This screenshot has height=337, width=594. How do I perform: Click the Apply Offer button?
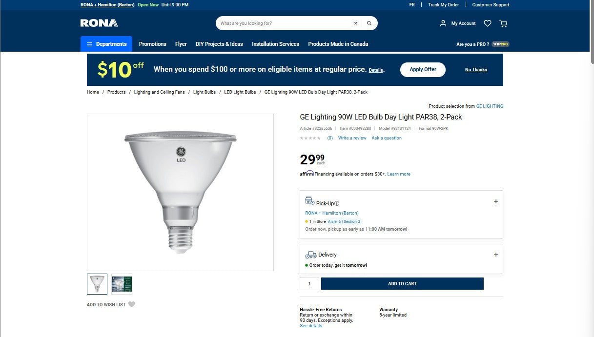click(422, 69)
